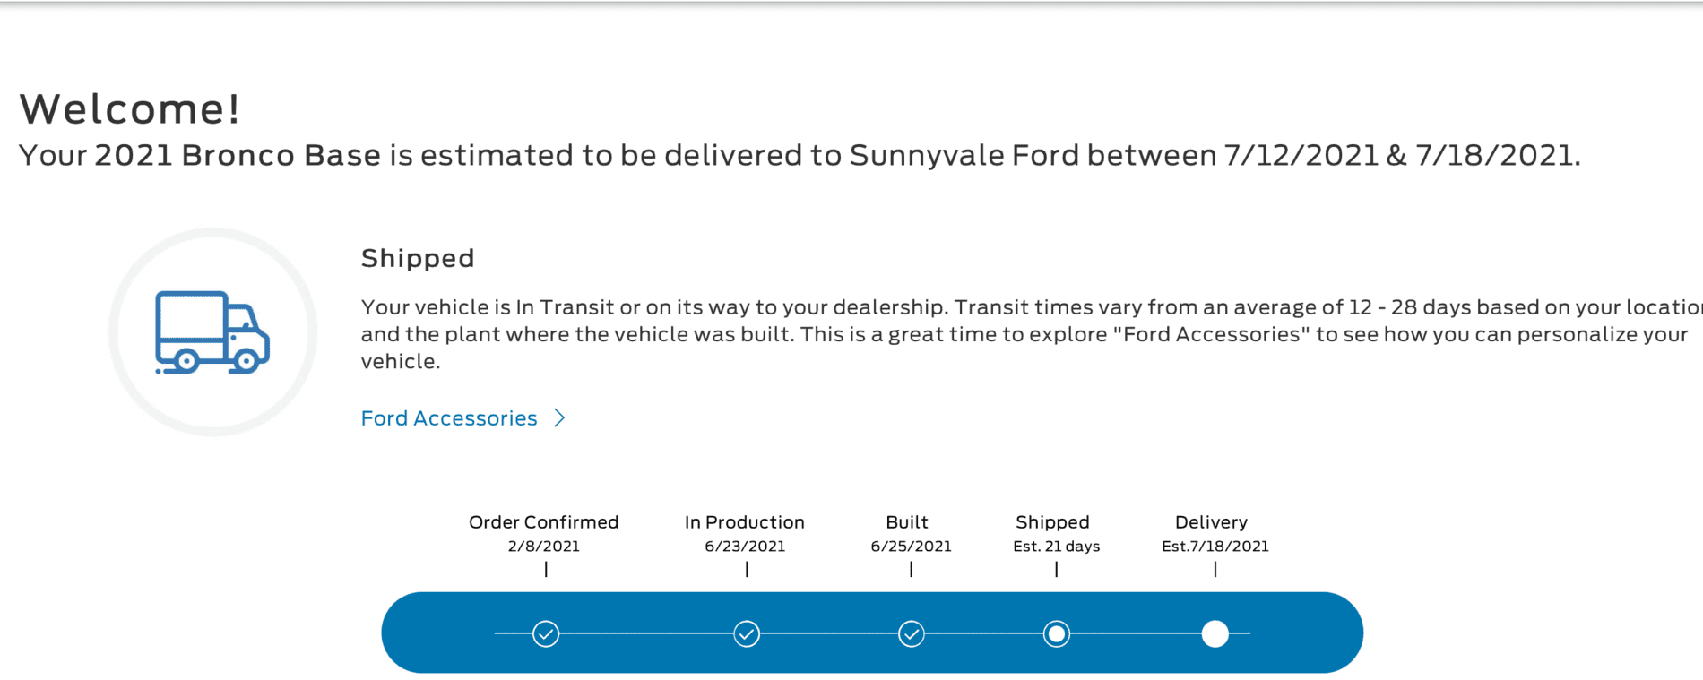Screen dimensions: 1703x680
Task: Click the "Built" stage label
Action: click(x=907, y=522)
